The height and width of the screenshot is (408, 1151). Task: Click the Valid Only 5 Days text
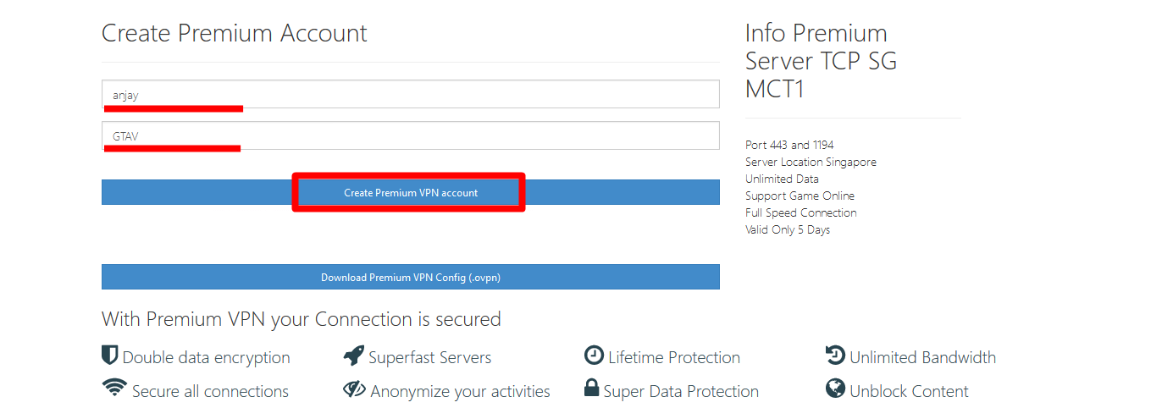788,229
